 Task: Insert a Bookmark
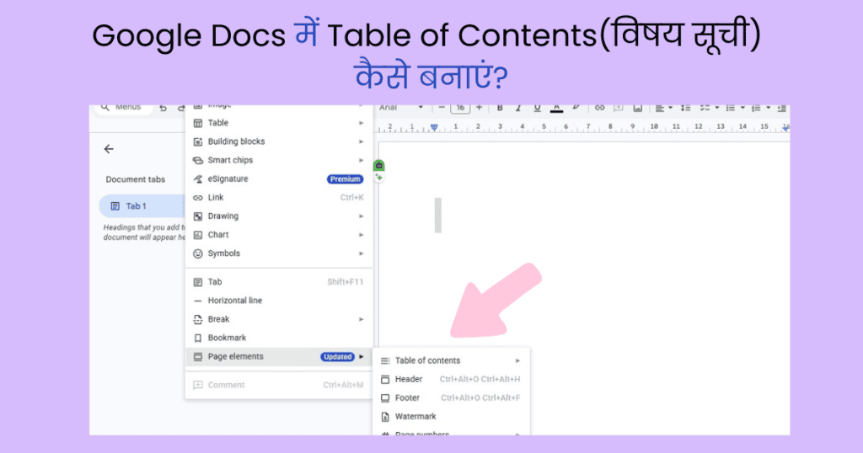[279, 338]
